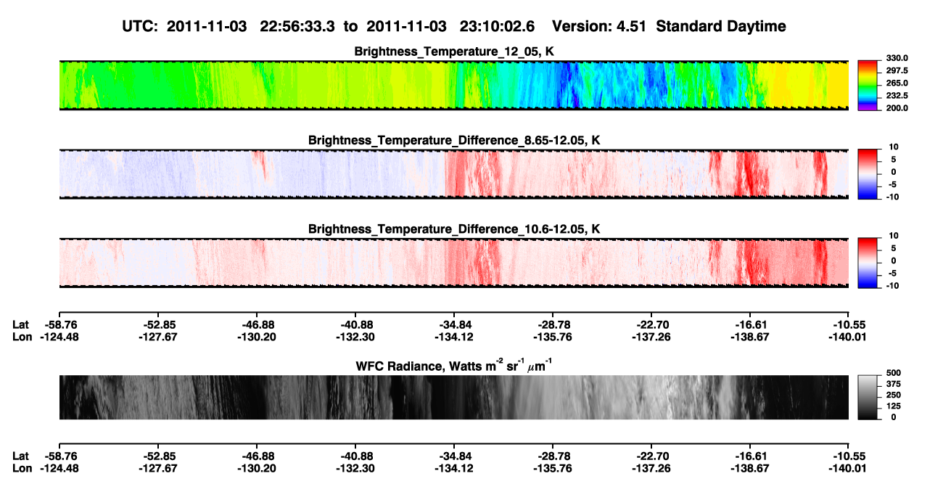Click the '-5' label on the 8.65-12.05 color bar
Viewport: 943px width, 484px height.
pyautogui.click(x=894, y=184)
